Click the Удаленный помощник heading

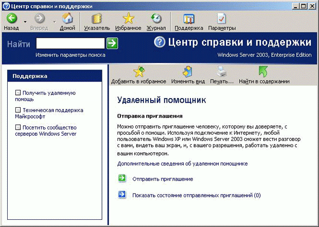tap(162, 100)
